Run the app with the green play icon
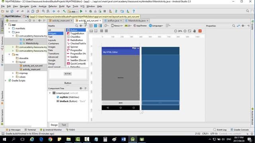This screenshot has width=255, height=143. tap(81, 11)
